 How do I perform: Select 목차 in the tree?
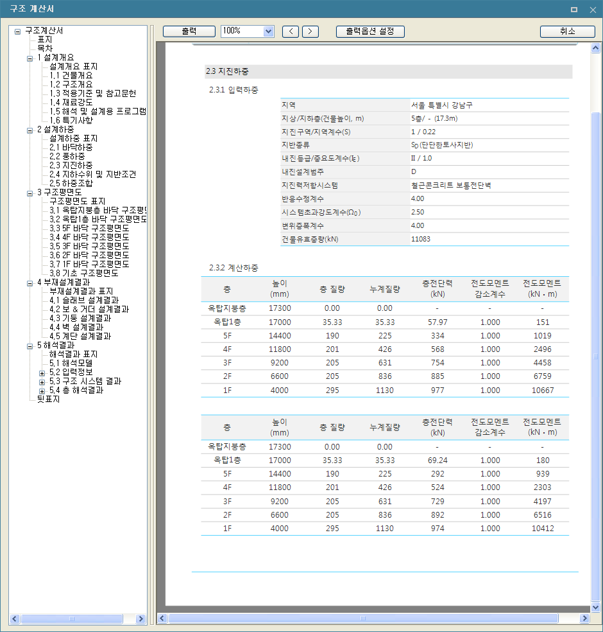tap(45, 48)
